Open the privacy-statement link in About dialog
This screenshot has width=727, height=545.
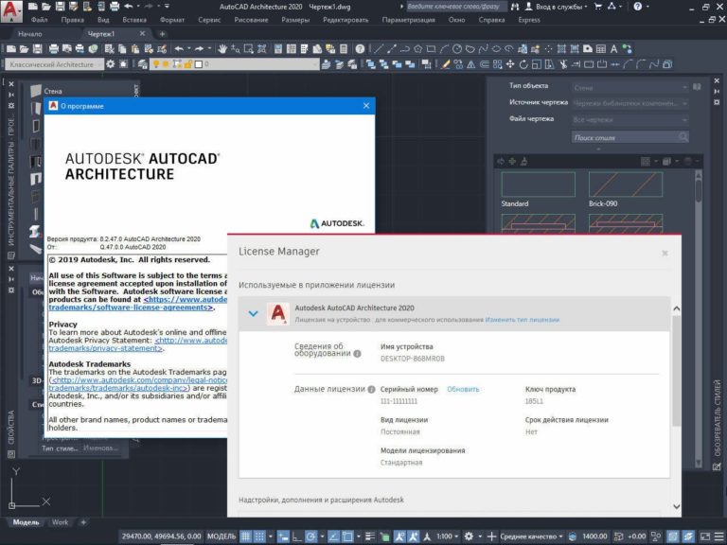point(106,348)
